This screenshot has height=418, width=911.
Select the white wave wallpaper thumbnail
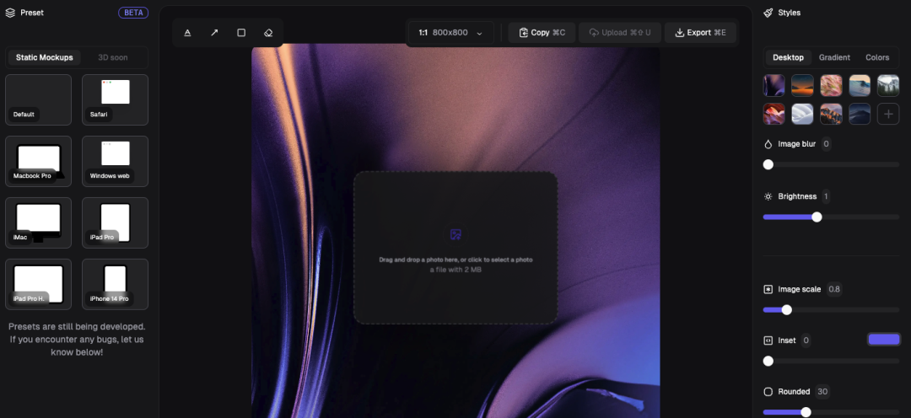tap(802, 114)
